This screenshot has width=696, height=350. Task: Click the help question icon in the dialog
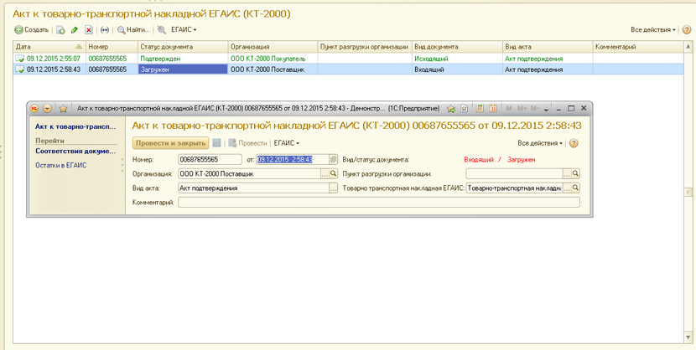click(x=574, y=143)
